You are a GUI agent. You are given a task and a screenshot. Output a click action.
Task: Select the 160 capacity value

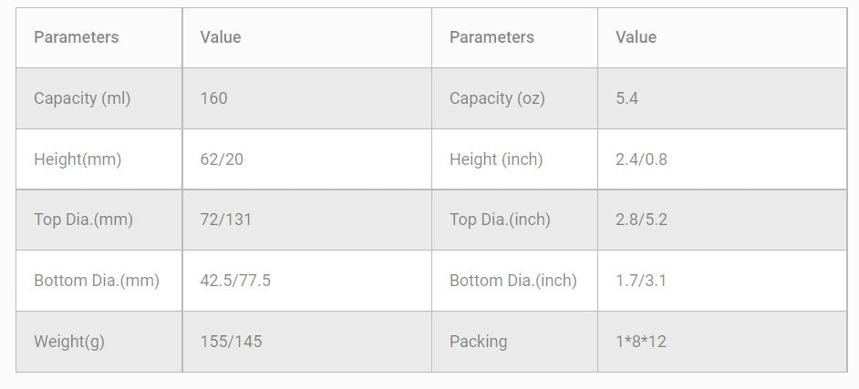[x=214, y=98]
